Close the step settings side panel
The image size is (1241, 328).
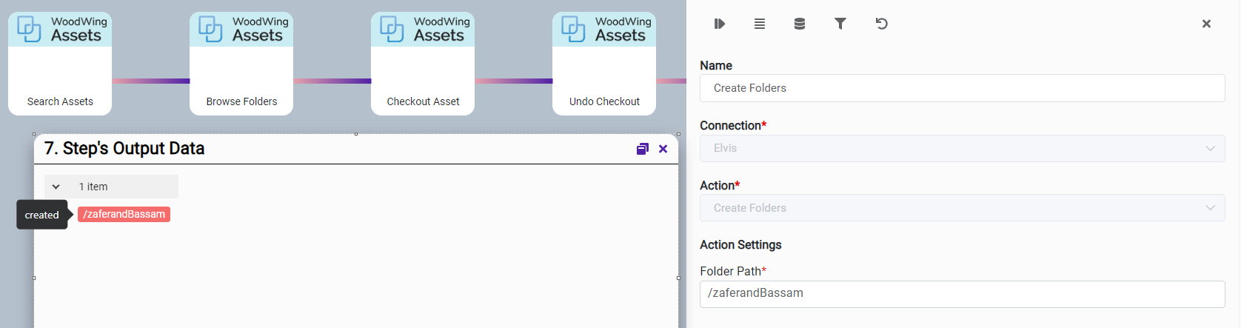point(1206,24)
